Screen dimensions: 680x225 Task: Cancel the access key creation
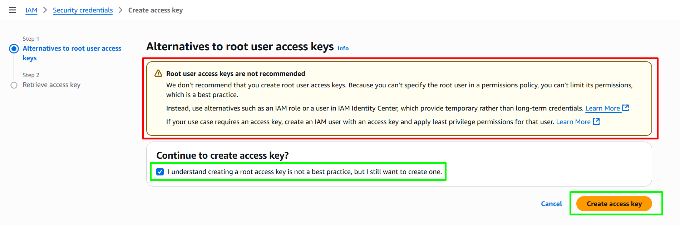tap(551, 204)
